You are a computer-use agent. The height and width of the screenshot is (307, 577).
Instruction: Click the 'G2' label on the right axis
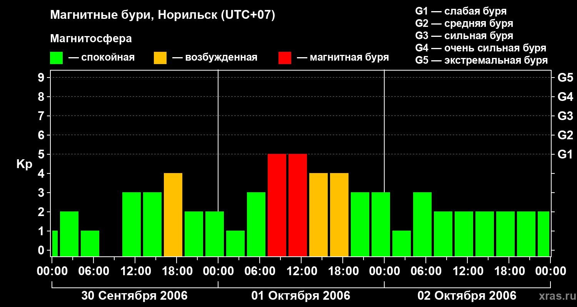click(x=565, y=135)
